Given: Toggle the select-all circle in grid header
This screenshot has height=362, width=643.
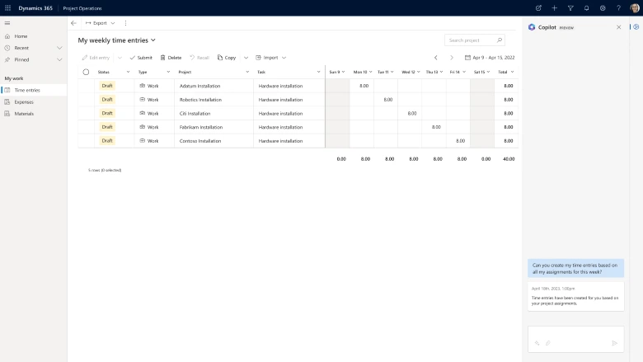Looking at the screenshot, I should coord(86,72).
